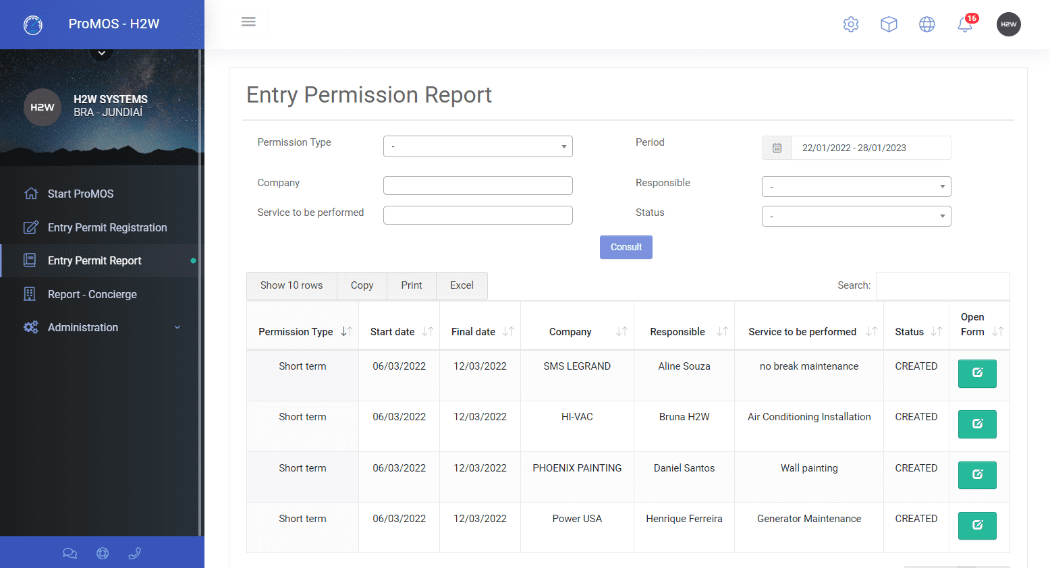The width and height of the screenshot is (1050, 568).
Task: Open the Responsible dropdown
Action: [x=856, y=186]
